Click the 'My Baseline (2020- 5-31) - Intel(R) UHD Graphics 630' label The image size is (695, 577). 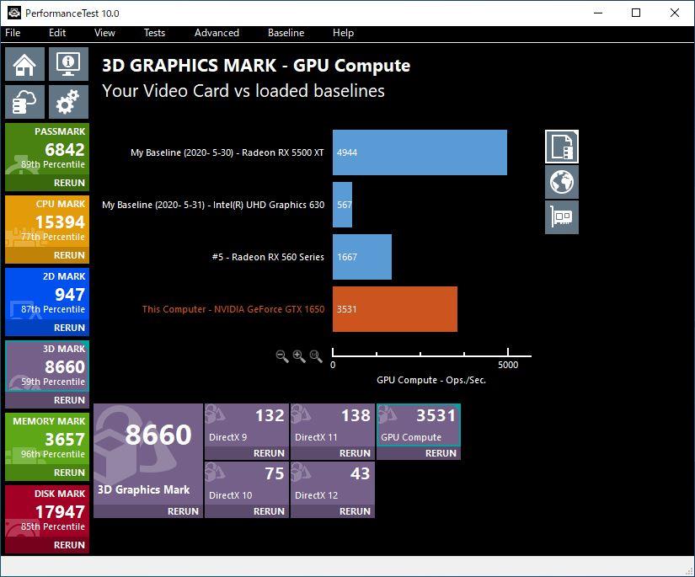(213, 205)
